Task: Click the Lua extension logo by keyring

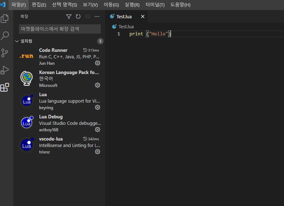Action: 27,101
